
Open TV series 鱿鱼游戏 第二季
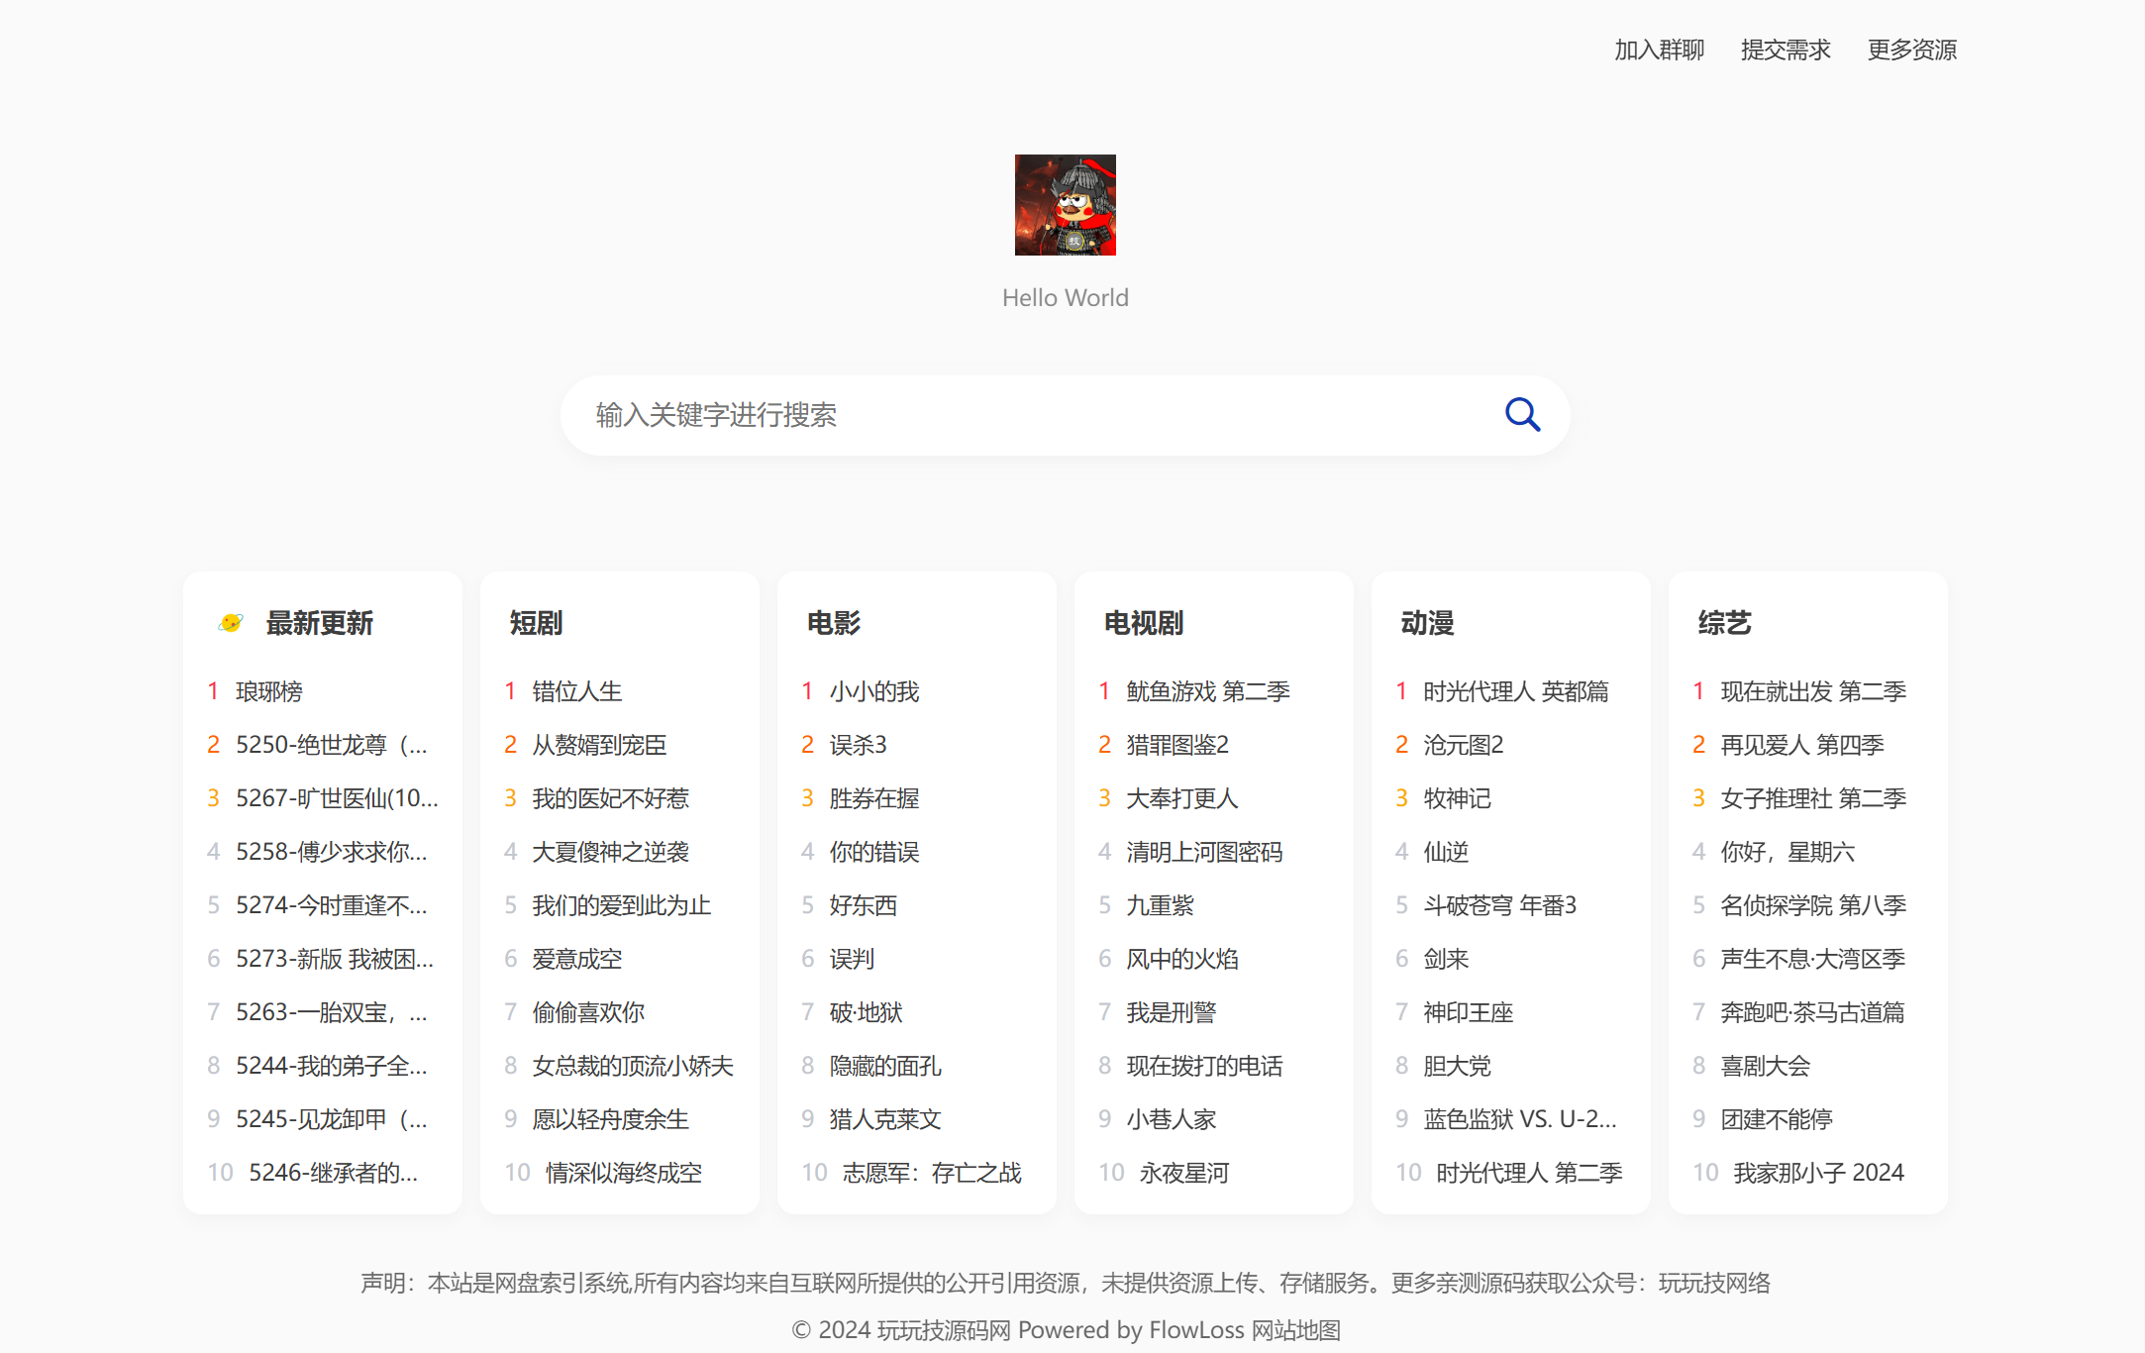coord(1207,691)
